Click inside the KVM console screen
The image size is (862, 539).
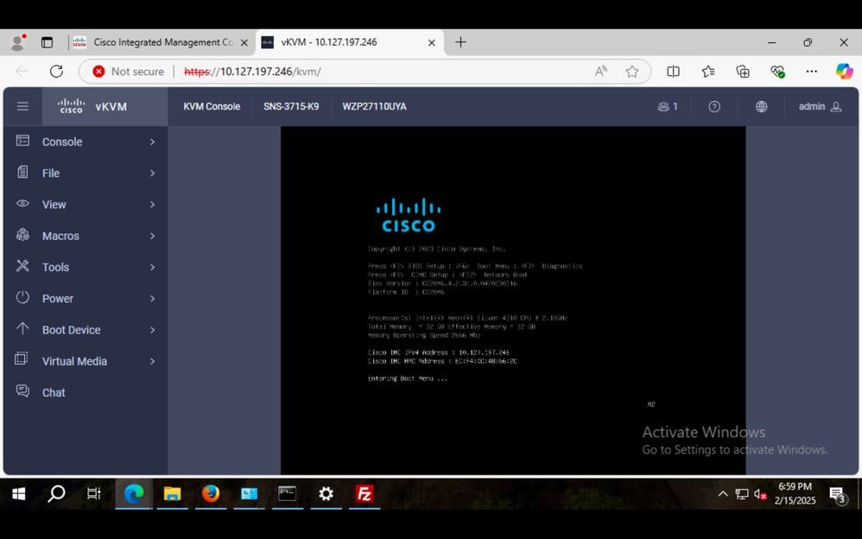[x=513, y=301]
